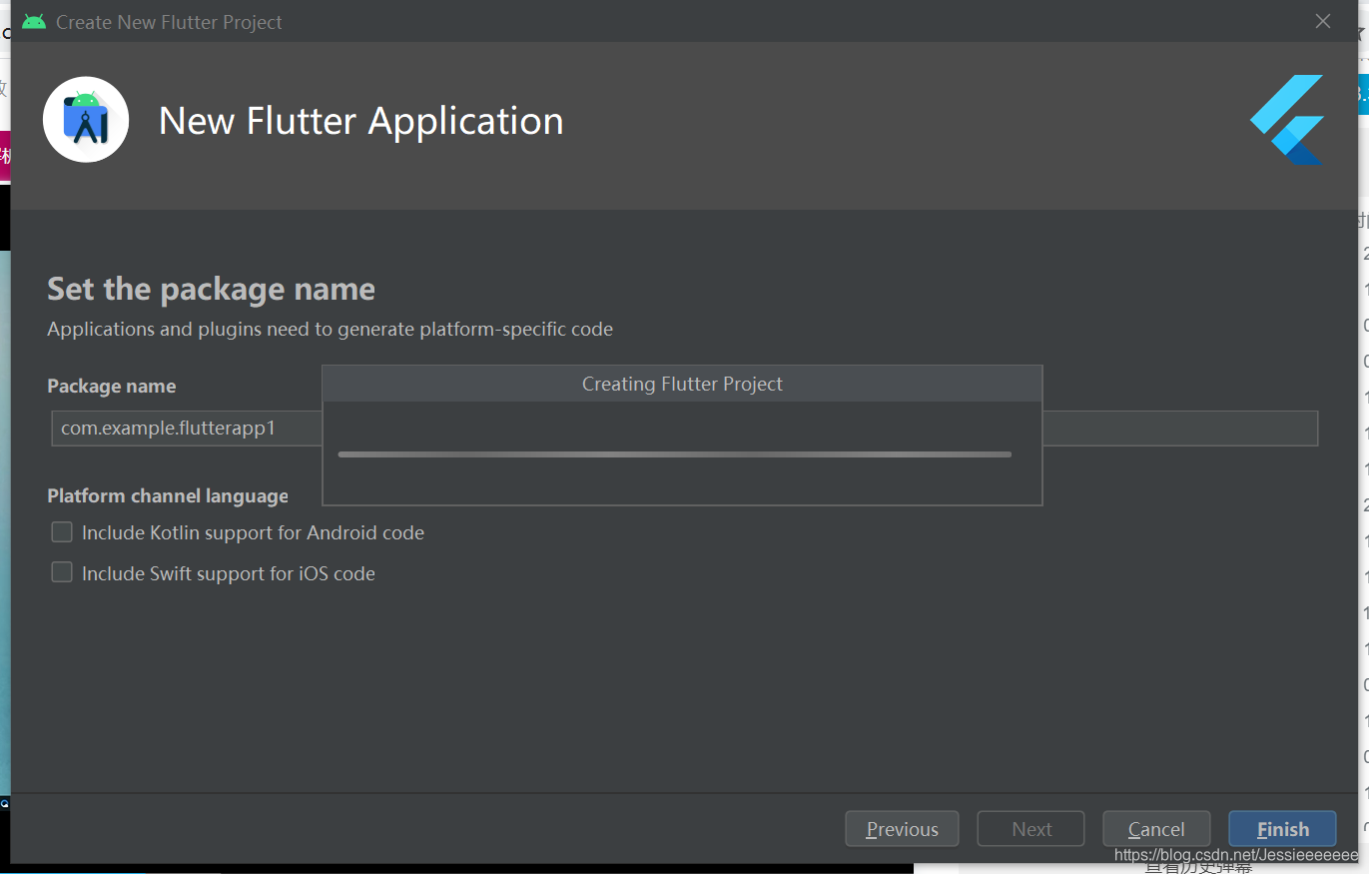The image size is (1369, 874).
Task: Click the Package name input field
Action: 684,429
